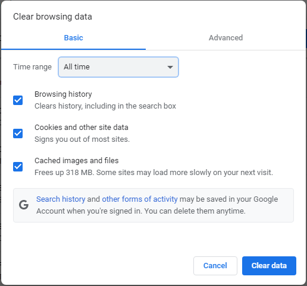Click the 'Frees up 318 MB' description text
The image size is (307, 286).
pyautogui.click(x=153, y=173)
